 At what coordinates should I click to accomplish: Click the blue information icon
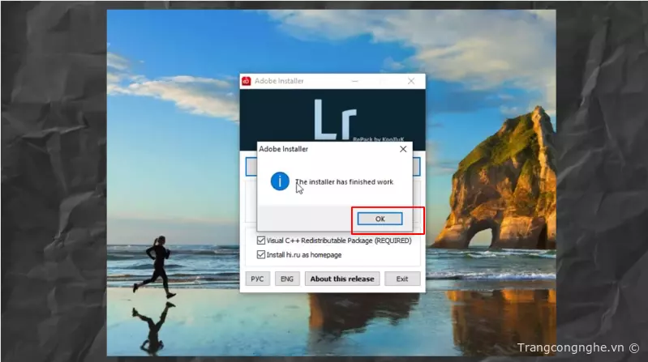pos(280,181)
